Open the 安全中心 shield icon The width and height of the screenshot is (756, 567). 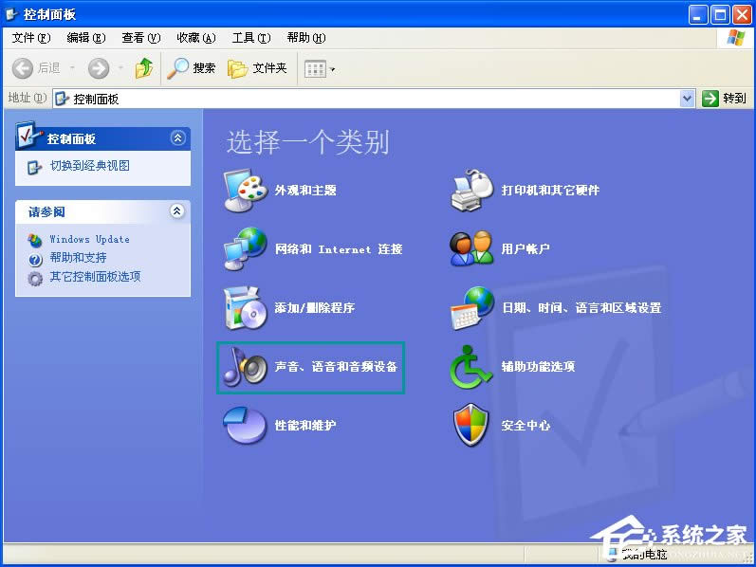(472, 426)
